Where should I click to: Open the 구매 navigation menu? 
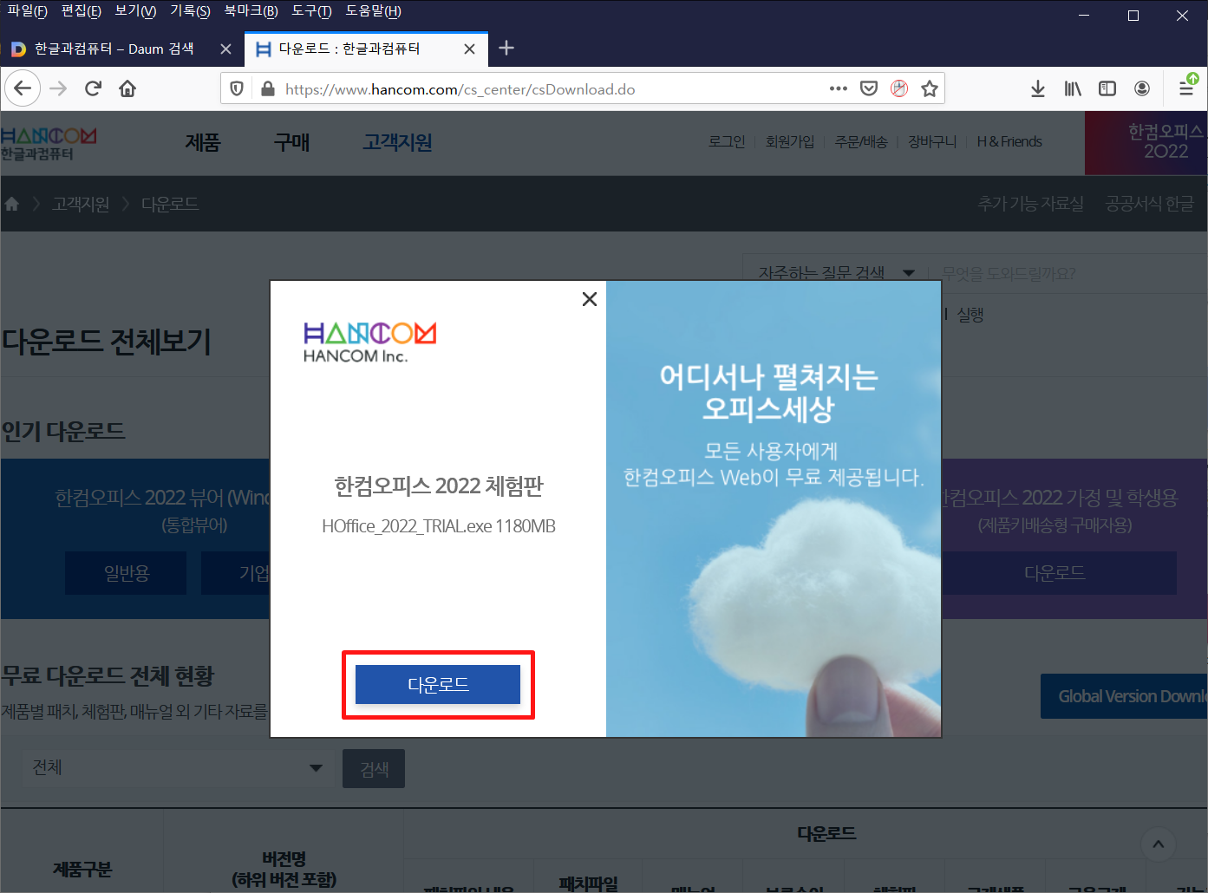291,143
